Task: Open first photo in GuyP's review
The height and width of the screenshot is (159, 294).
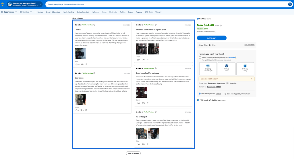Action: tap(142, 49)
